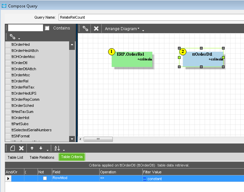Click table list scrollbar down arrow
This screenshot has height=192, width=244.
72,139
